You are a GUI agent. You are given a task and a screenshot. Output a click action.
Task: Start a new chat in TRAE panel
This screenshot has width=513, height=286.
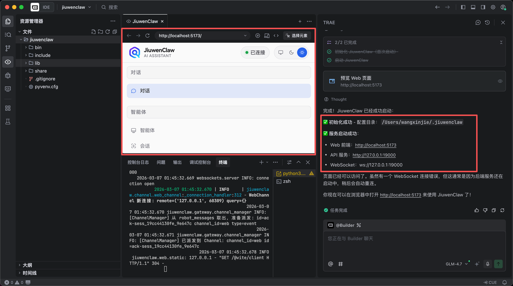478,22
